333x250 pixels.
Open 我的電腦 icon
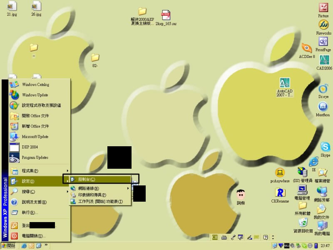tap(322, 228)
